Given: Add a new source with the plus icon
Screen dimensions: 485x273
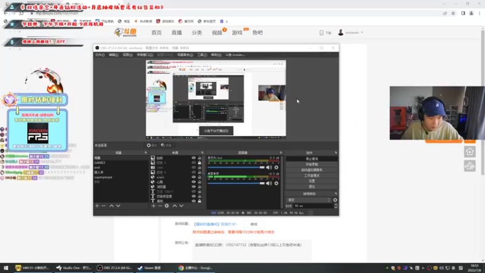Looking at the screenshot, I should pyautogui.click(x=153, y=206).
